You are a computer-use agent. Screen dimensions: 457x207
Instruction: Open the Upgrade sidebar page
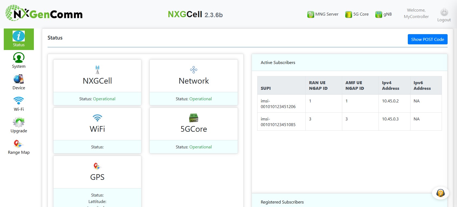coord(19,125)
